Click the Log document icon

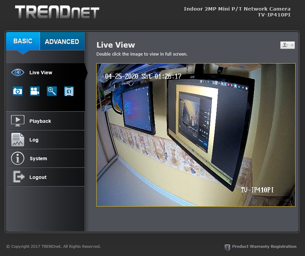coord(18,140)
